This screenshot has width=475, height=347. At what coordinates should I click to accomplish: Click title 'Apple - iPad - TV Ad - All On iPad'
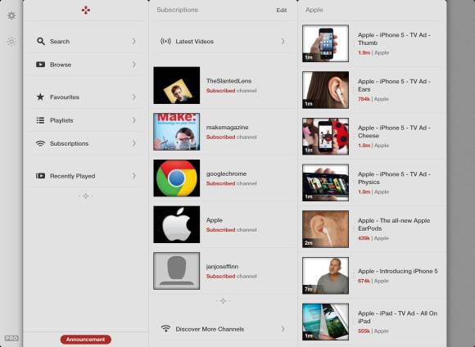(397, 317)
